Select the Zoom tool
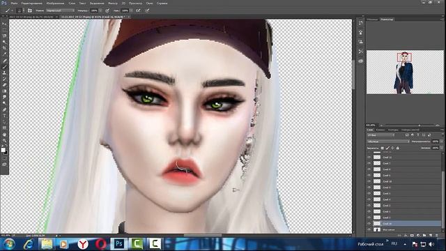446x251 pixels. point(4,141)
